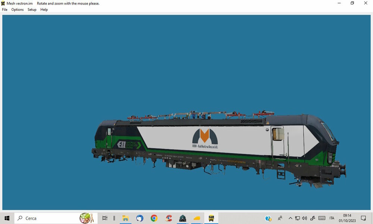
Task: Restore down the mesh viewer window
Action: (x=352, y=3)
